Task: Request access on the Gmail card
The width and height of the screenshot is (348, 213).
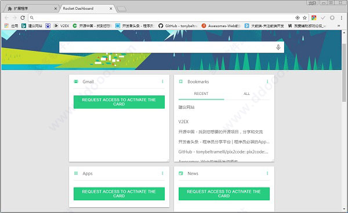Action: pos(119,102)
